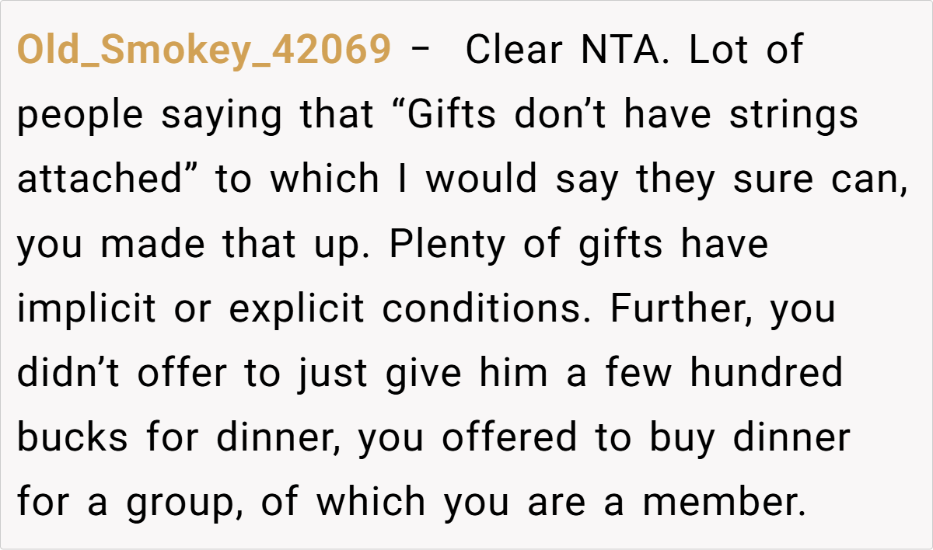
Task: Click the word "would" in the comment
Action: (x=481, y=179)
